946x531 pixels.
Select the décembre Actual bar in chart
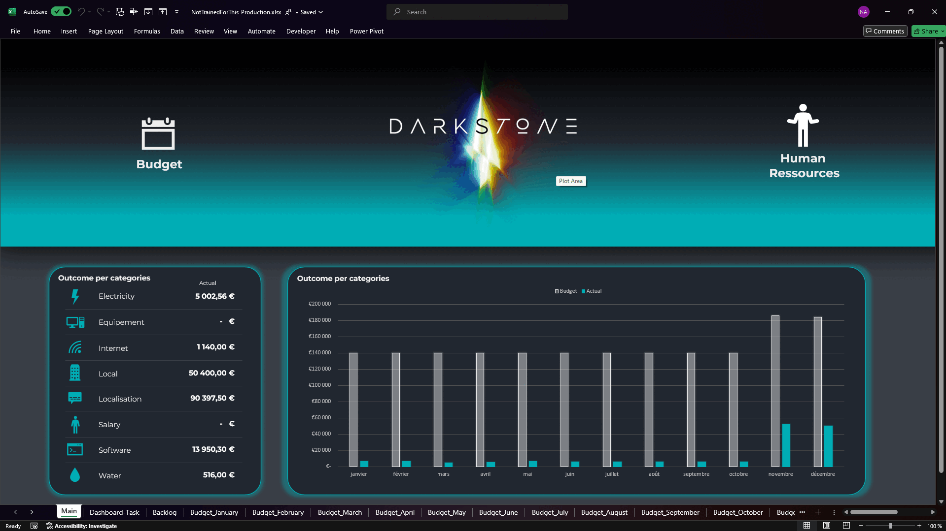[x=828, y=446]
